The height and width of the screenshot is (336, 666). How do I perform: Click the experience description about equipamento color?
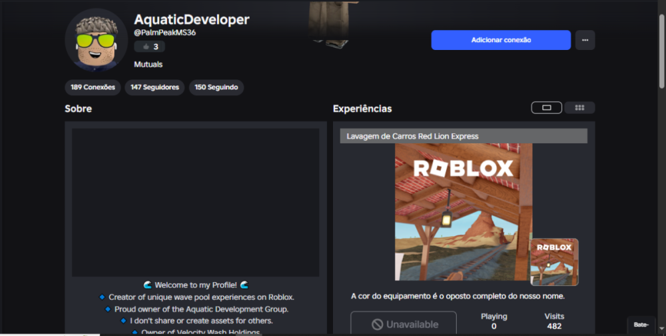click(x=458, y=296)
